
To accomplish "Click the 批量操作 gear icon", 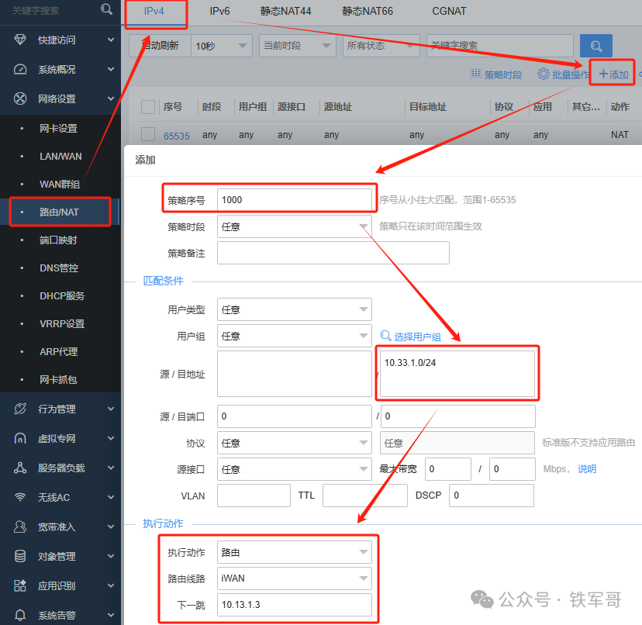I will click(544, 74).
